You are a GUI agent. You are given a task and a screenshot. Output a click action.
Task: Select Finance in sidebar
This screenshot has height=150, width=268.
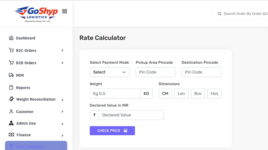point(23,135)
